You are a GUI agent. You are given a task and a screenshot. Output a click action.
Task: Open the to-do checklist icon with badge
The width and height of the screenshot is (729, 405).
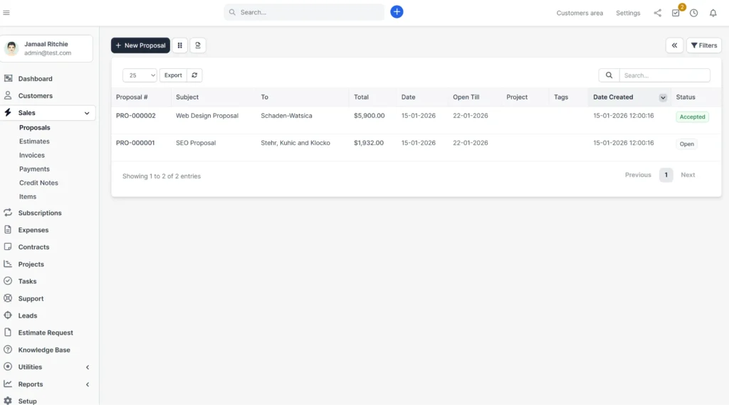(676, 13)
